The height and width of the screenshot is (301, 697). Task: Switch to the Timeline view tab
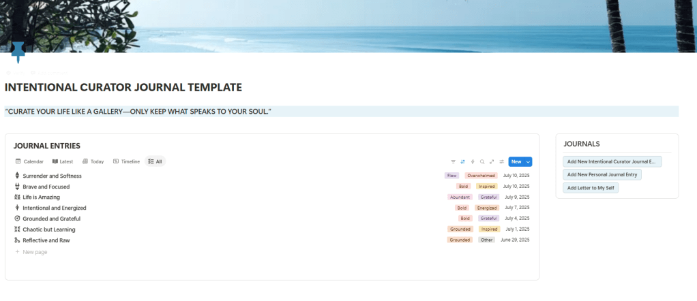[x=126, y=161]
